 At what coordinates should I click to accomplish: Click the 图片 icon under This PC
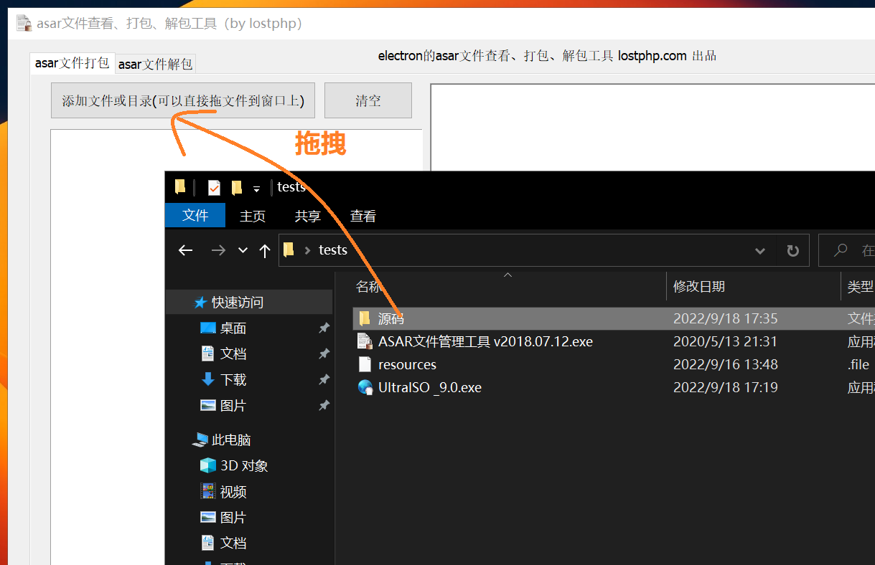click(208, 517)
